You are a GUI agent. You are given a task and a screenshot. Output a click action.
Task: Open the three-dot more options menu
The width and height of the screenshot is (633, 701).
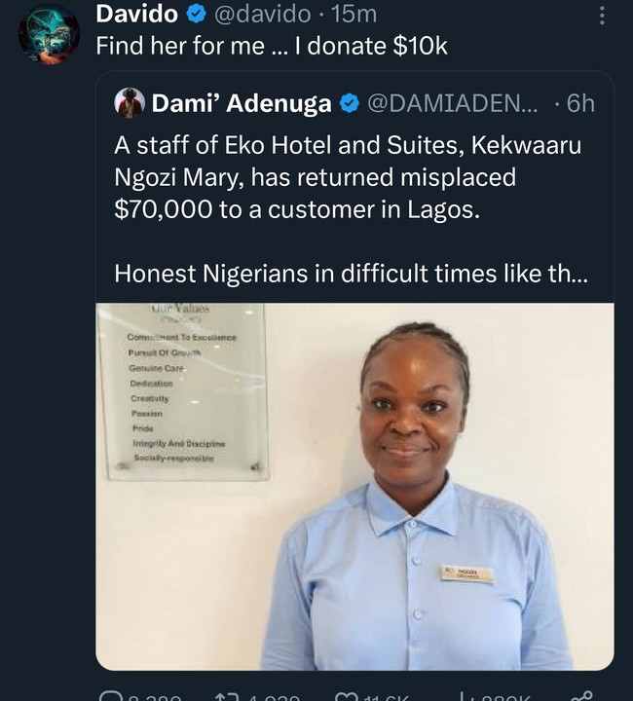[602, 16]
